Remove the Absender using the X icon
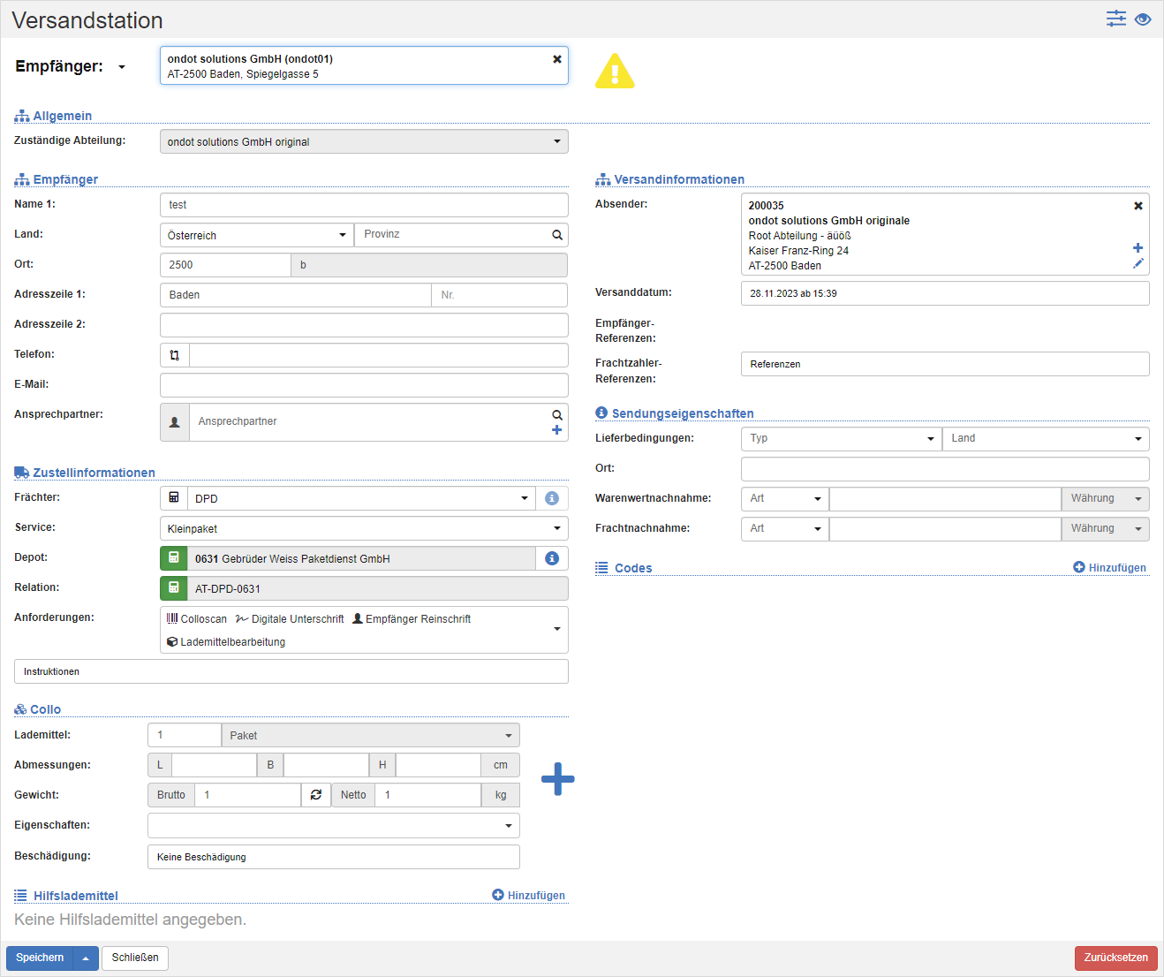The image size is (1164, 977). tap(1138, 206)
